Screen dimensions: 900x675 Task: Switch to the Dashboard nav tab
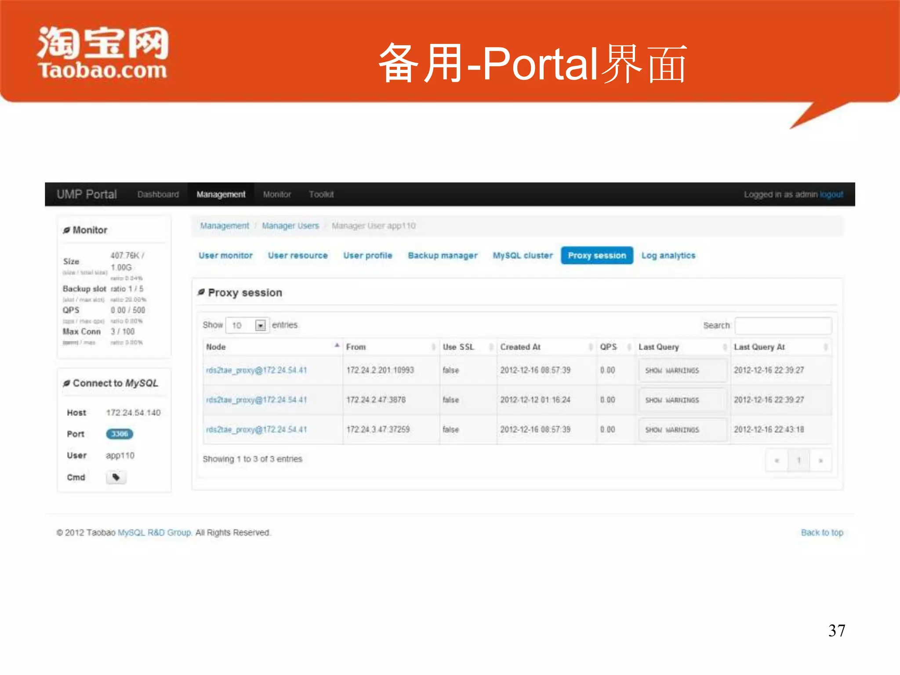click(x=158, y=194)
